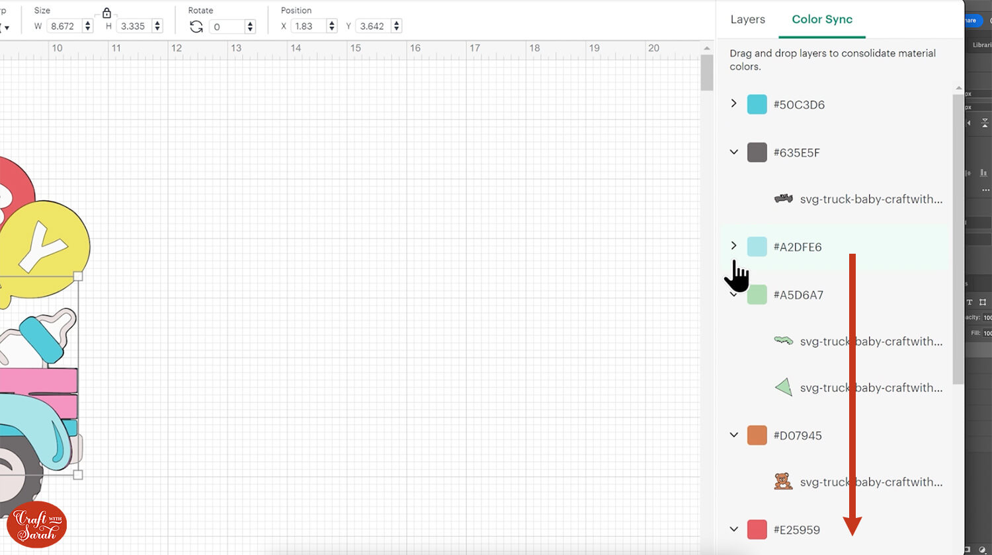Screen dimensions: 992x555
Task: Click the Rotate stepper arrows
Action: click(x=250, y=26)
